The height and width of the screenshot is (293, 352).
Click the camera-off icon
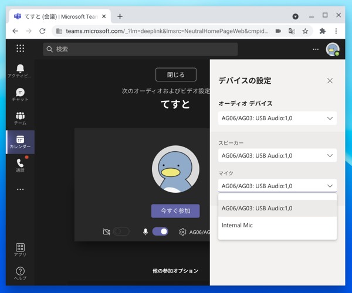pyautogui.click(x=106, y=232)
